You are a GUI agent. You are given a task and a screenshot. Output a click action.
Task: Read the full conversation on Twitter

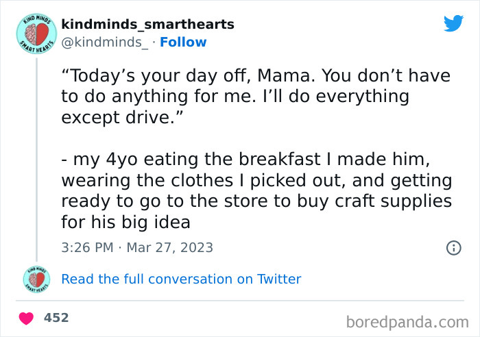click(181, 279)
